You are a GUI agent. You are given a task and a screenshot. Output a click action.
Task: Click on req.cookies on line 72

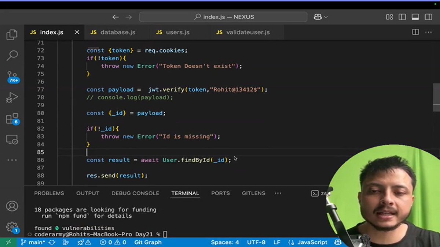[164, 50]
